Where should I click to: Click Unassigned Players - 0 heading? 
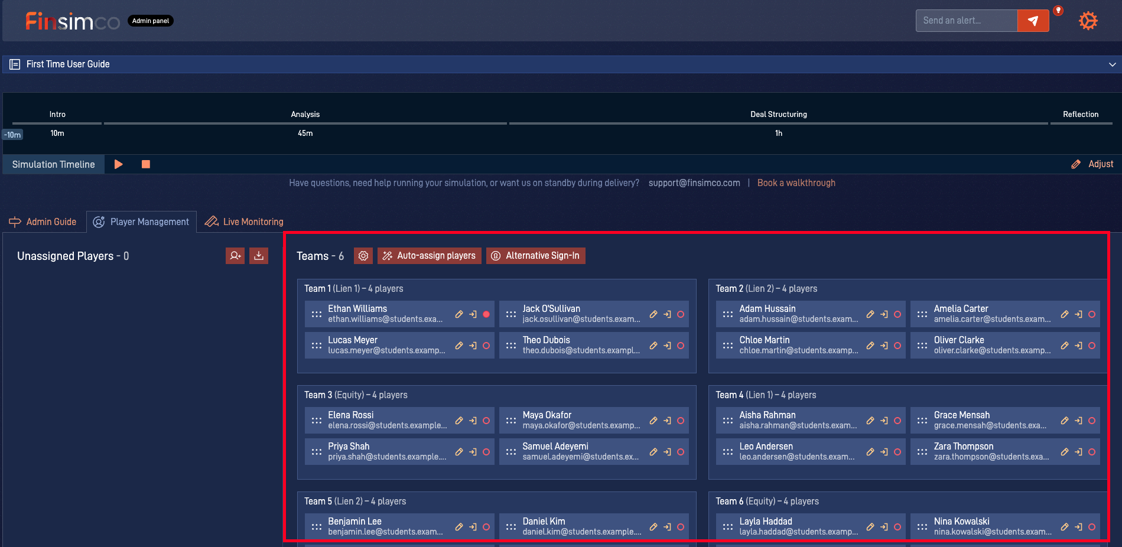click(73, 256)
